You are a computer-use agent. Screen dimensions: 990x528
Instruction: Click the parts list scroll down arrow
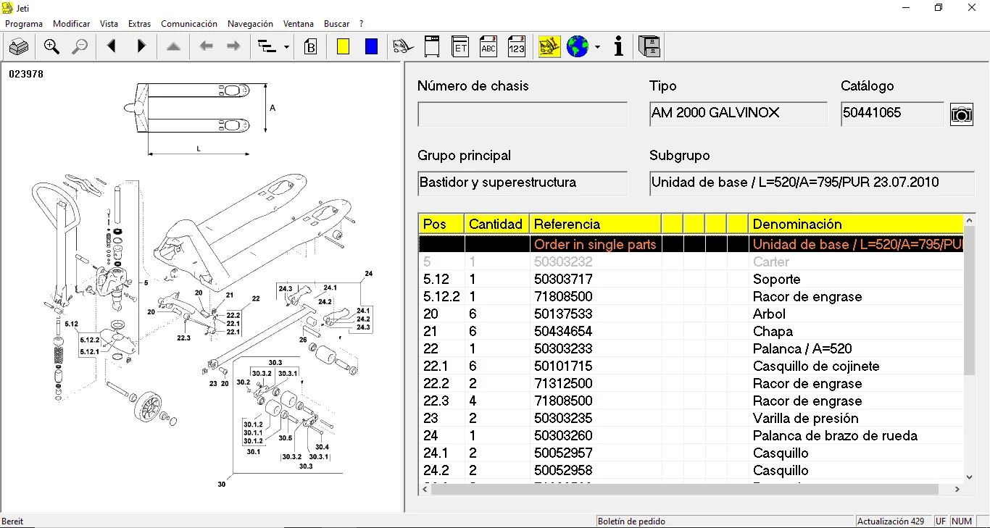pyautogui.click(x=970, y=477)
